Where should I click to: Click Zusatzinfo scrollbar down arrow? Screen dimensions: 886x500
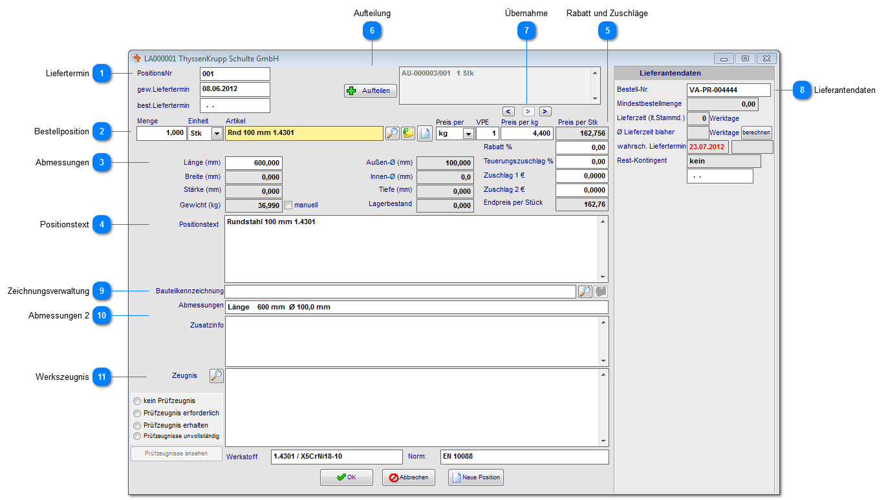603,361
